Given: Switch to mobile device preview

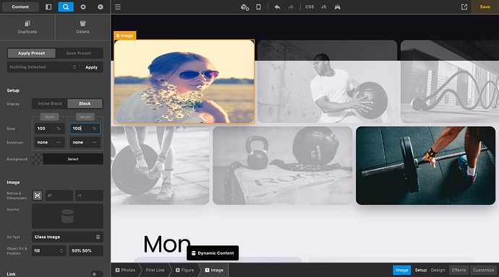Looking at the screenshot, I should click(258, 6).
